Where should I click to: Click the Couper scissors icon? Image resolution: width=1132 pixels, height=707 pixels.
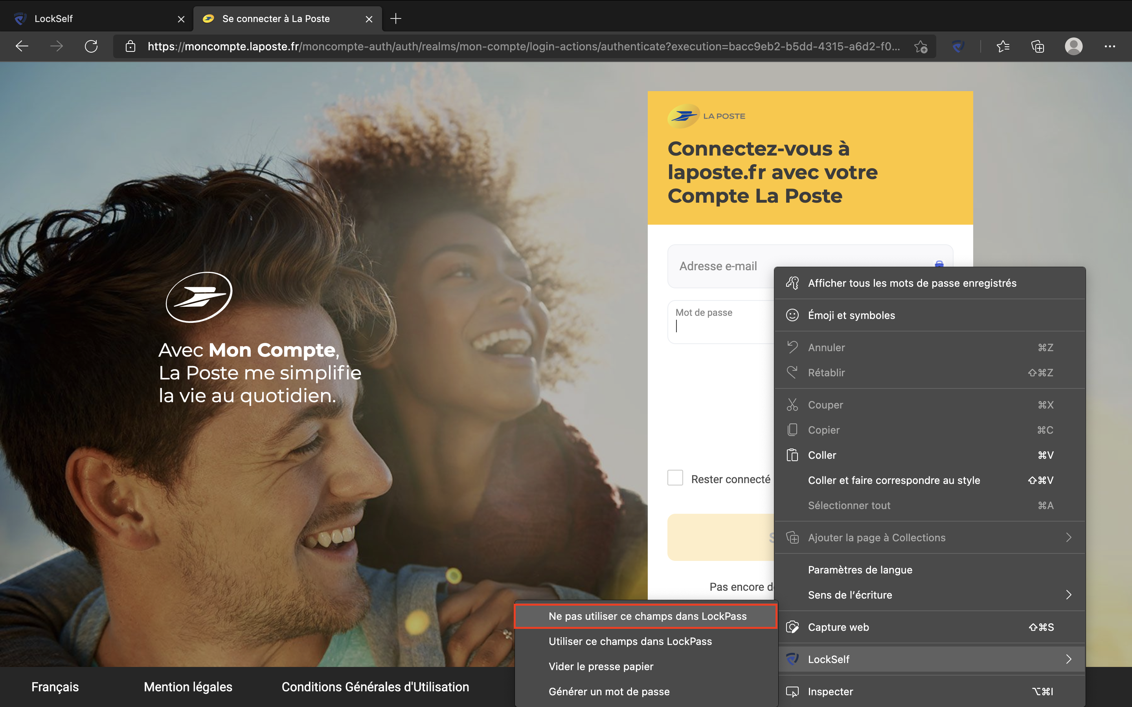[x=792, y=405]
